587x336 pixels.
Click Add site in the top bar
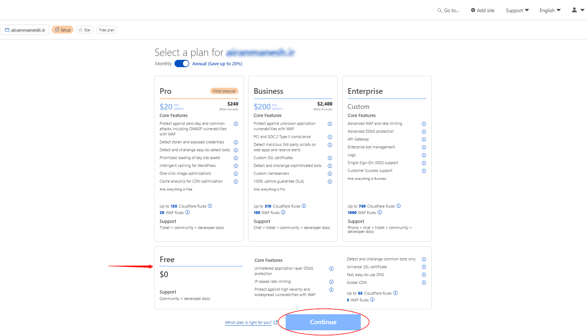click(x=482, y=10)
